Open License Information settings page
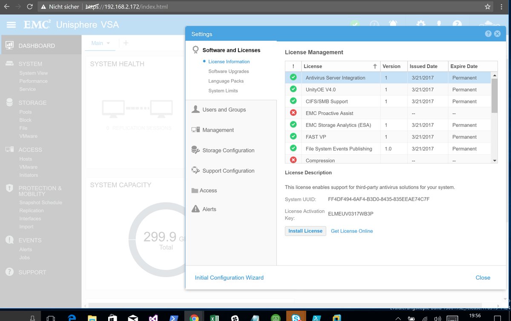The width and height of the screenshot is (511, 321). (x=229, y=62)
